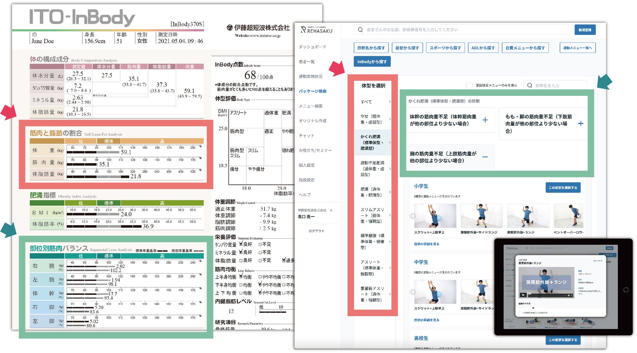This screenshot has height=353, width=637.
Task: Click the magnifier icon in 診断名 search box
Action: click(530, 85)
